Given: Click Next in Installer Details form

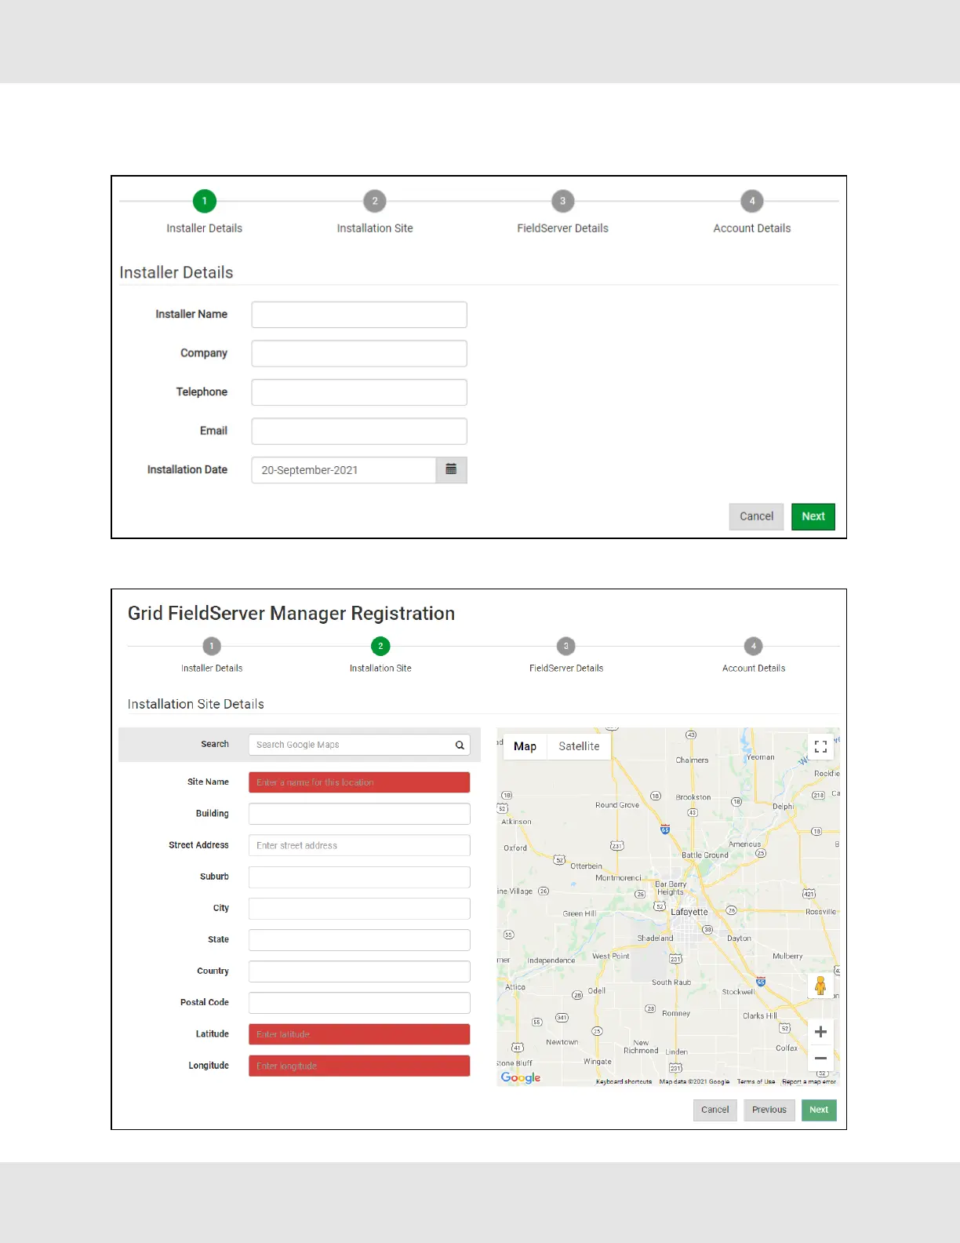Looking at the screenshot, I should (x=813, y=516).
